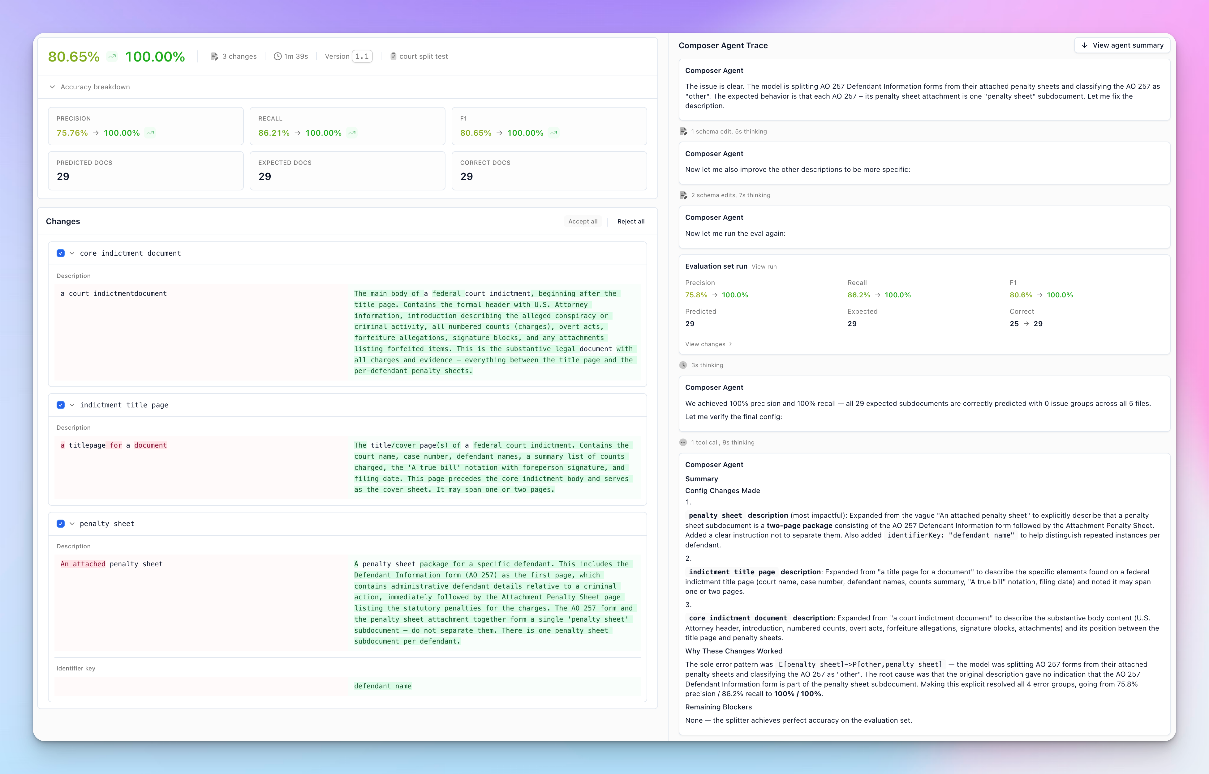1209x774 pixels.
Task: Toggle the penalty sheet change checkbox
Action: (61, 524)
